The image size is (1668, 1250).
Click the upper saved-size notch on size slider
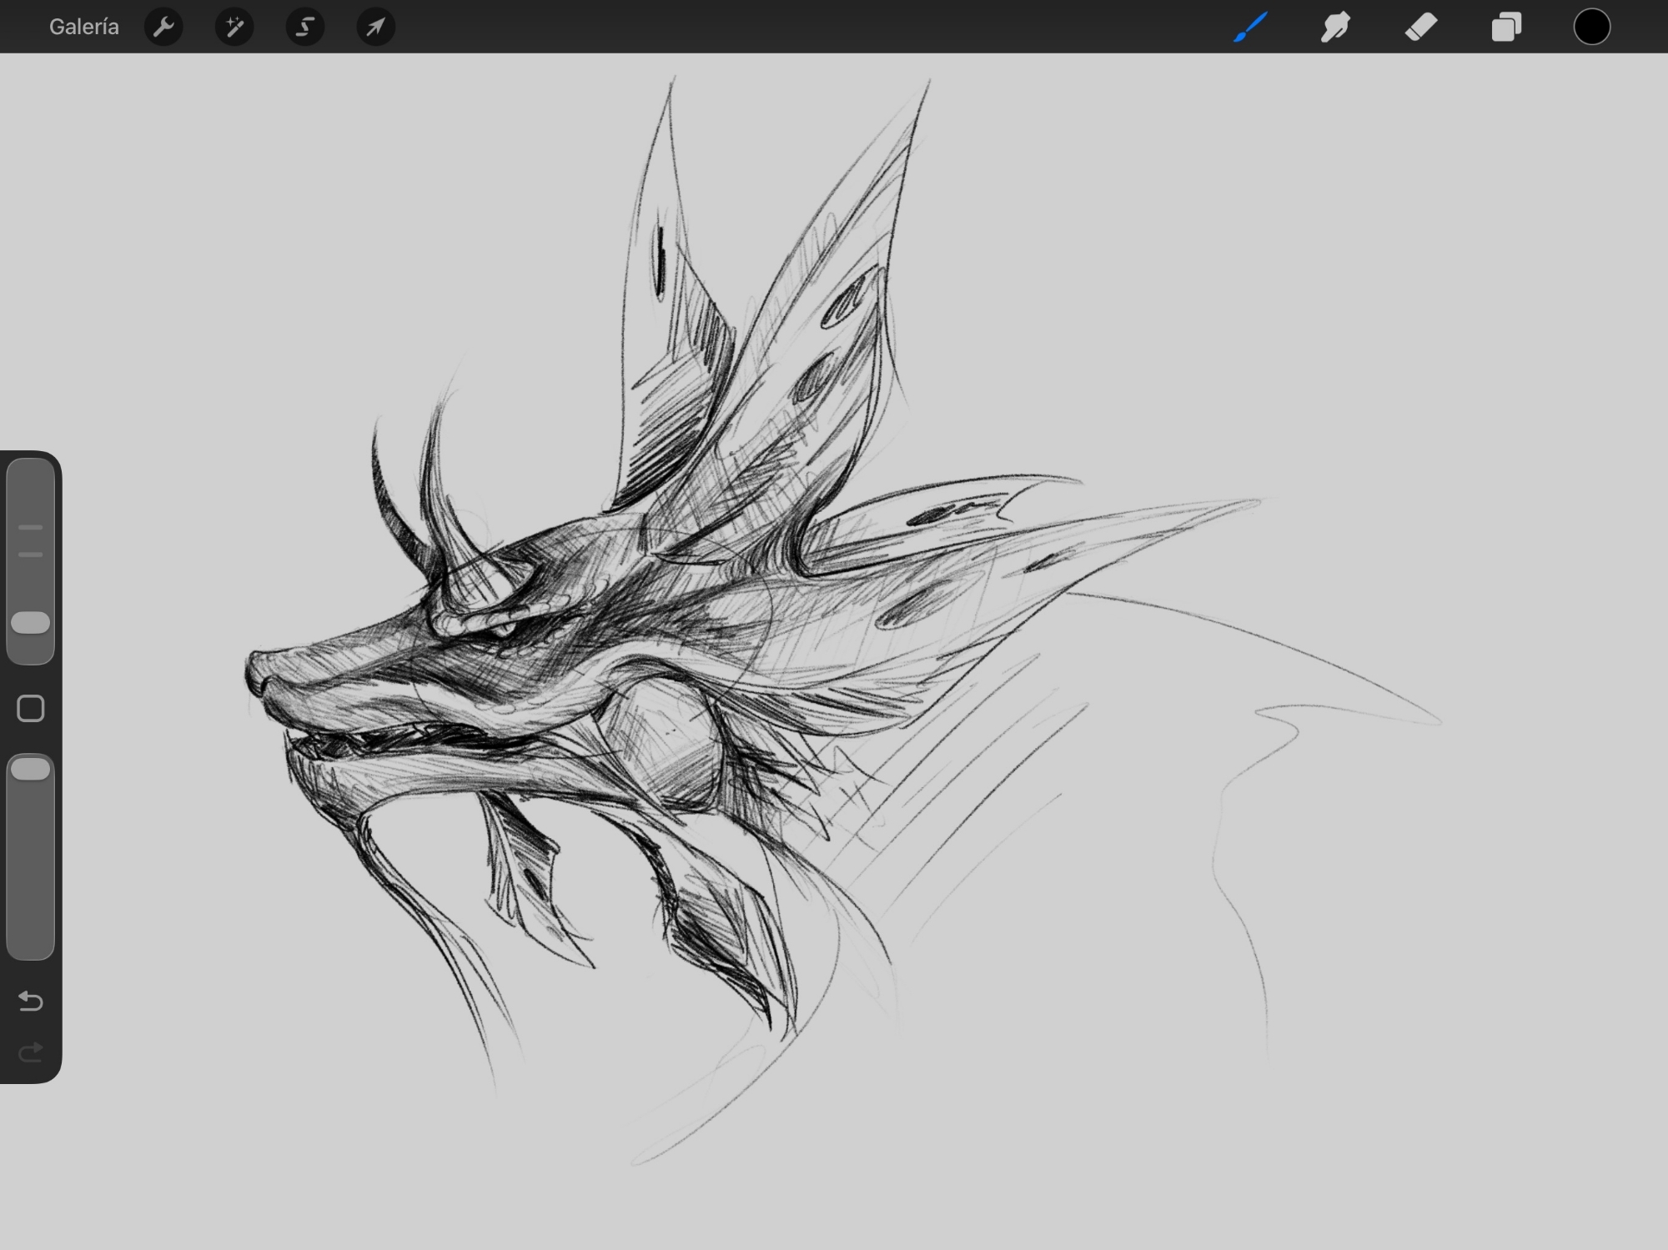click(x=31, y=528)
